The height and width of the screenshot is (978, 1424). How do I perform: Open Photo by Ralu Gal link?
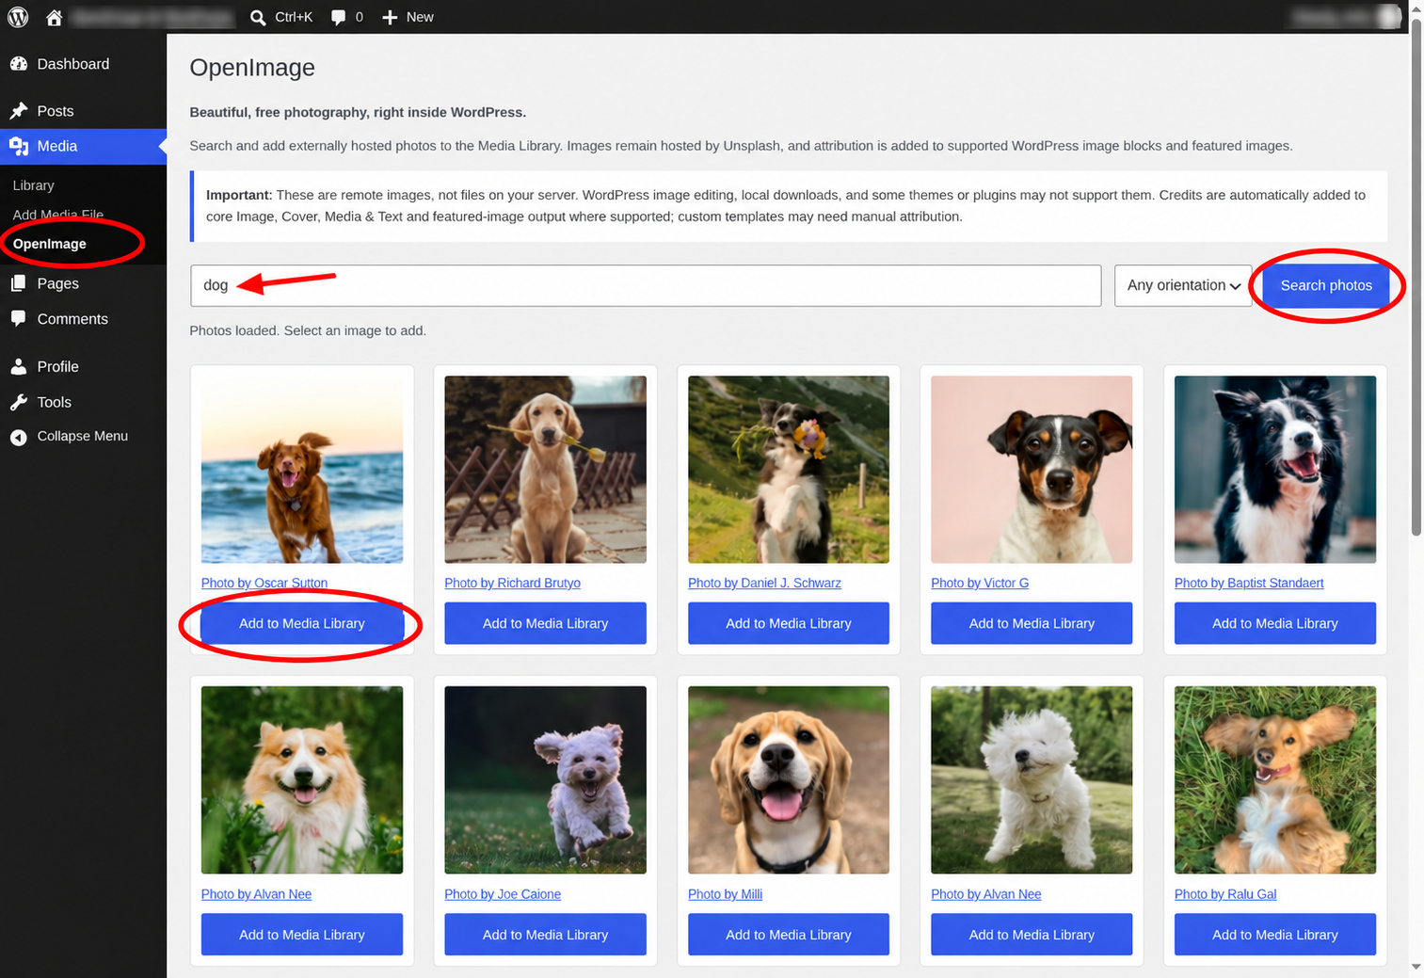[1225, 894]
